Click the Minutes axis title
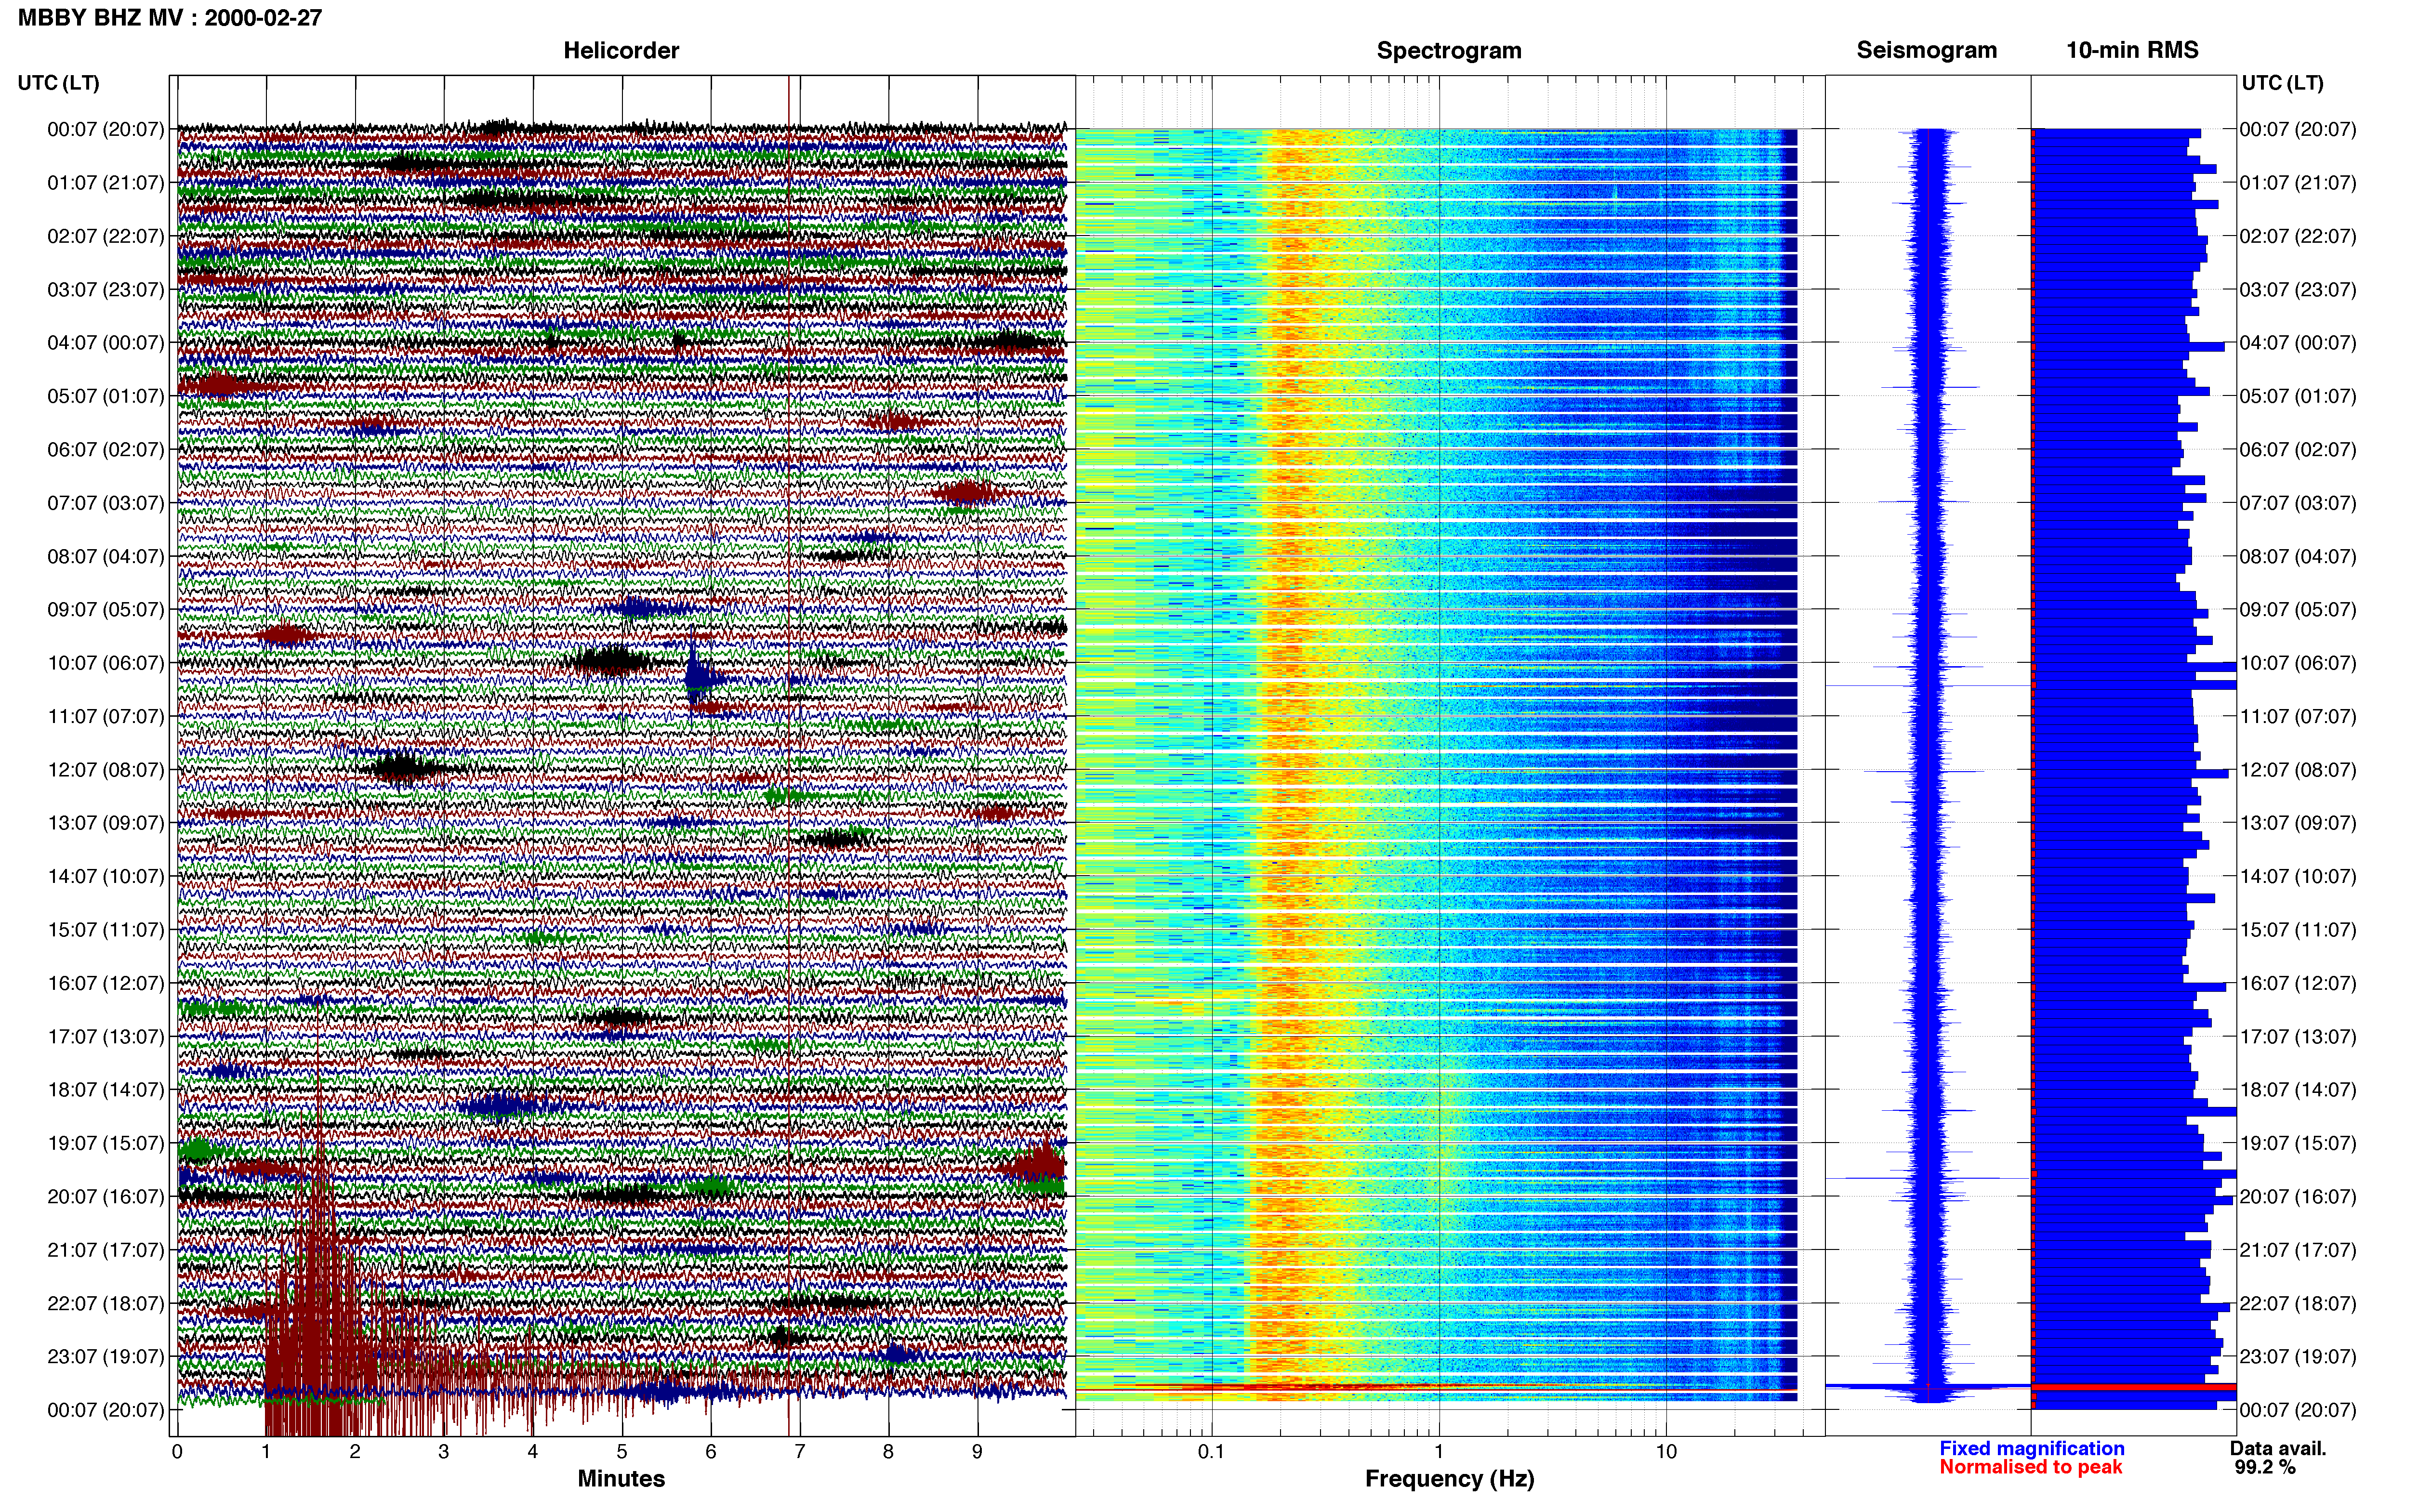2418x1512 pixels. click(621, 1478)
